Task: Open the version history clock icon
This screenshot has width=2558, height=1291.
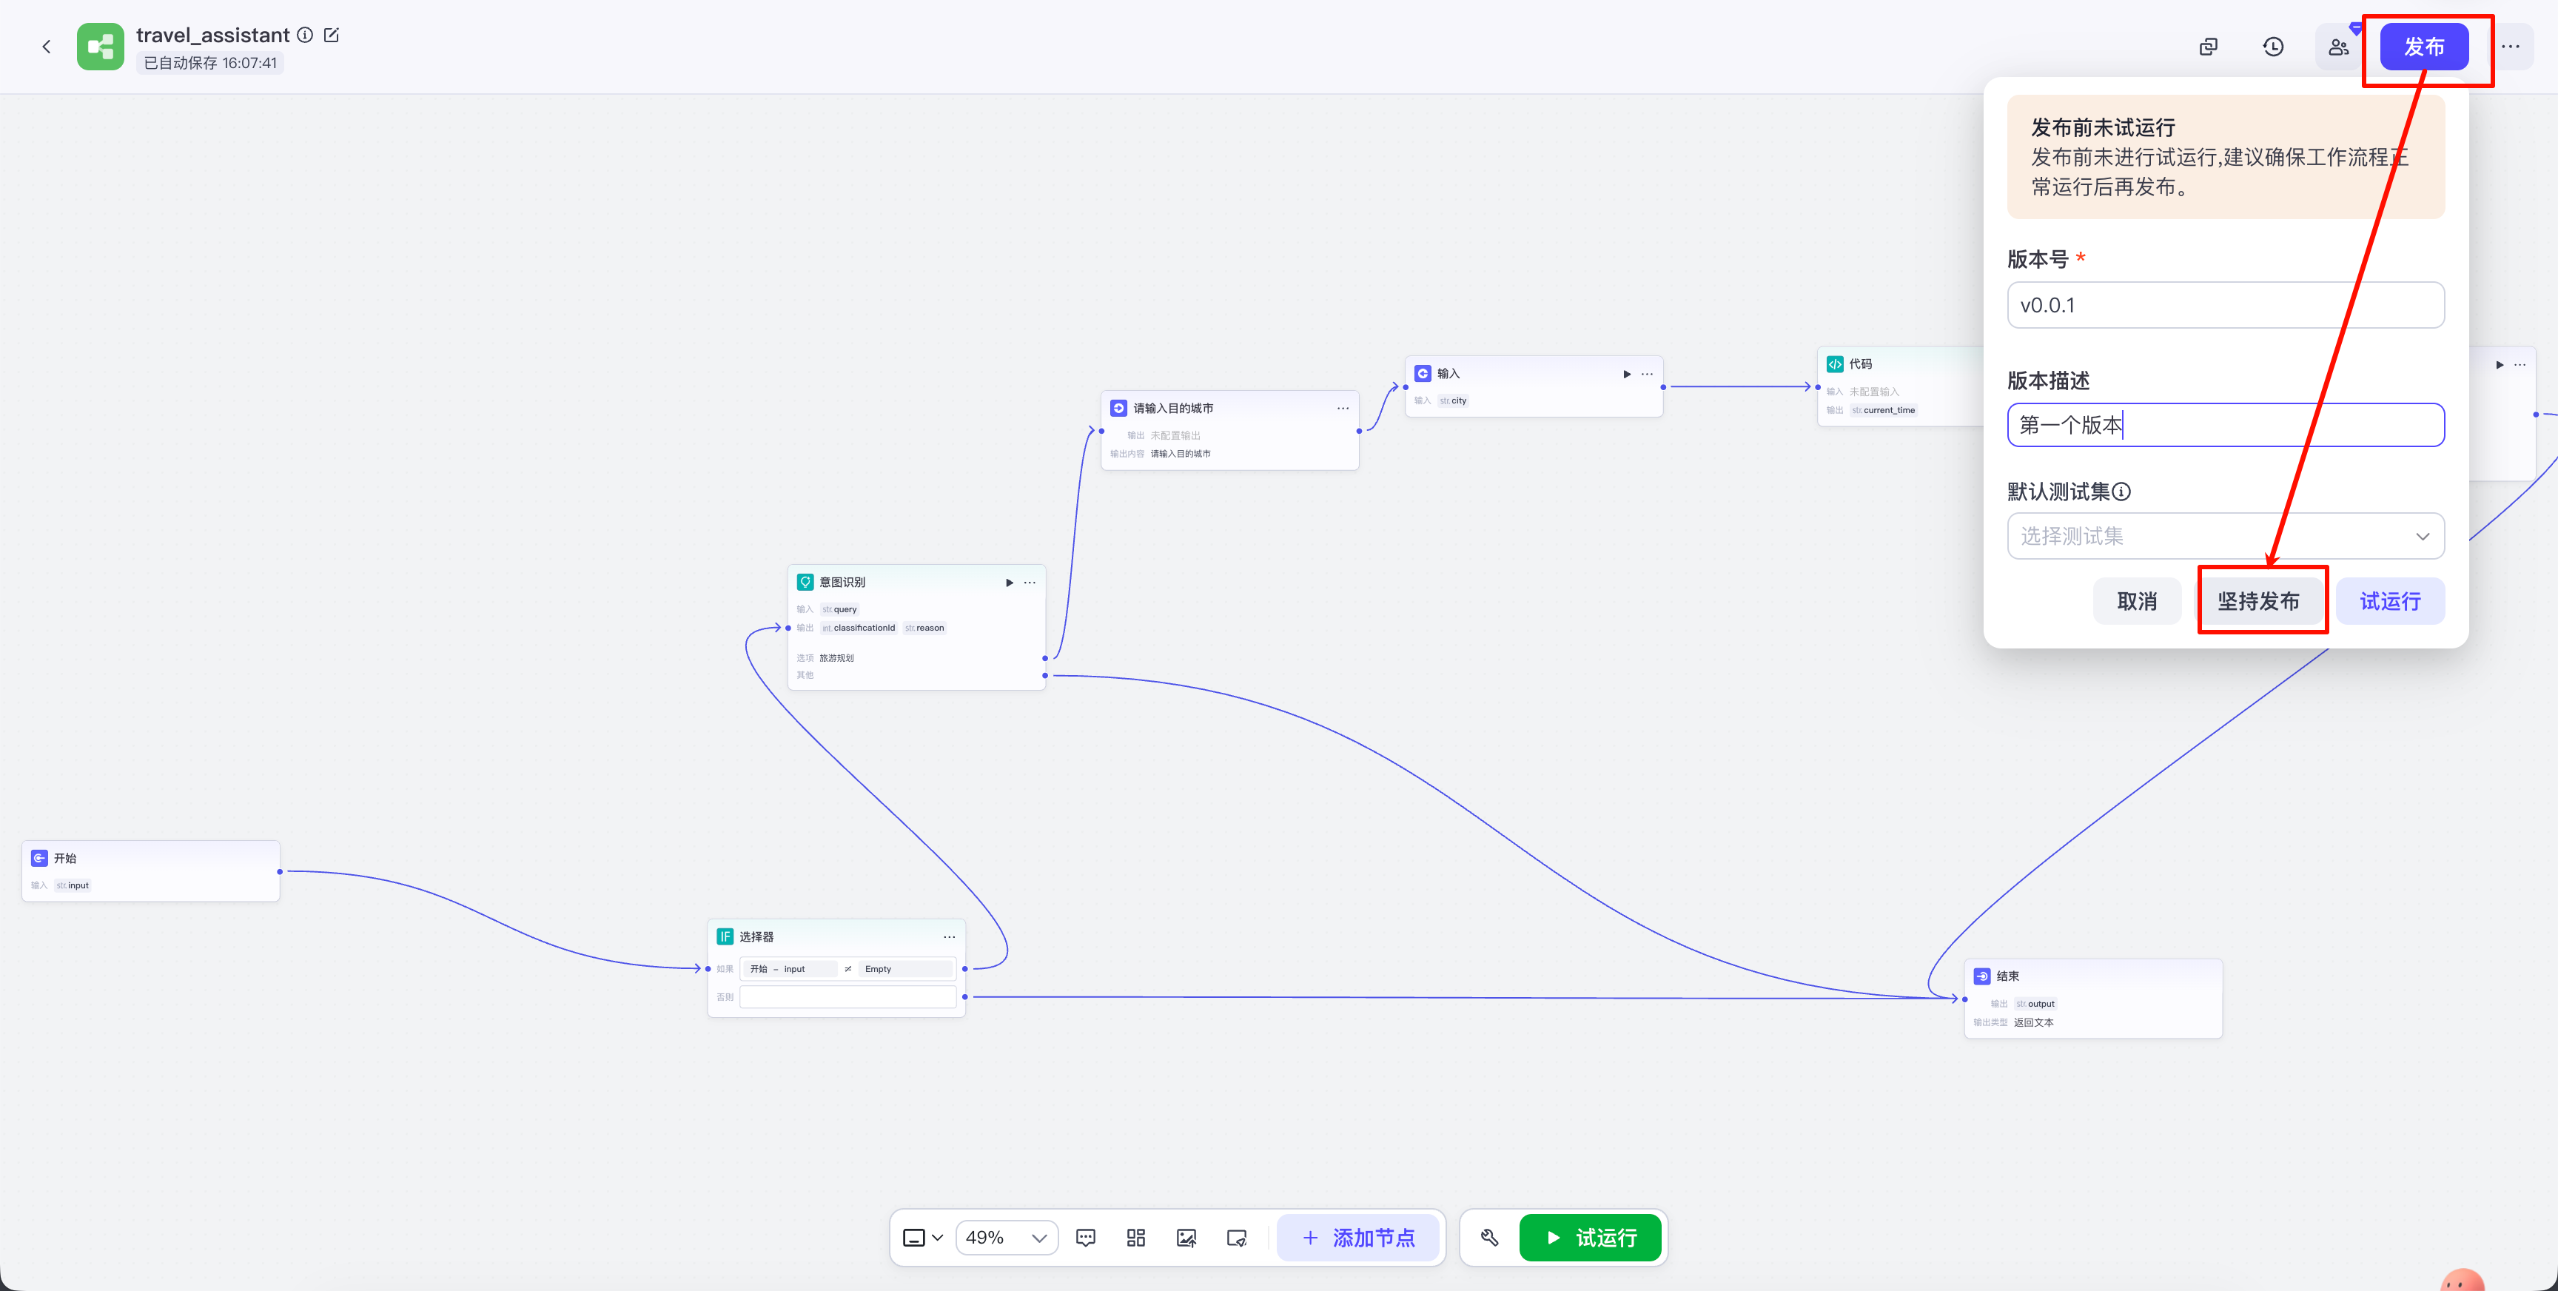Action: 2273,47
